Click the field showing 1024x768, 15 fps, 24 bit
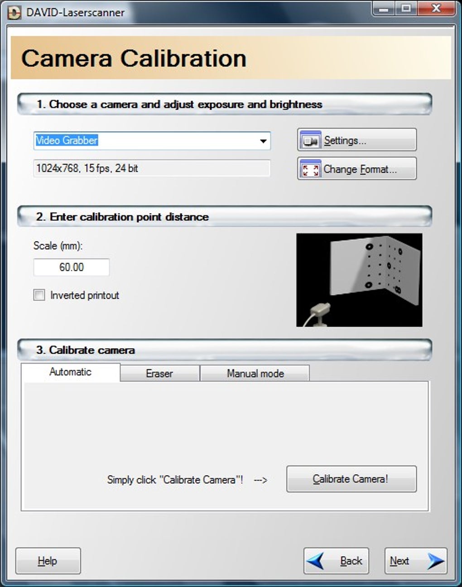The image size is (462, 587). [151, 168]
